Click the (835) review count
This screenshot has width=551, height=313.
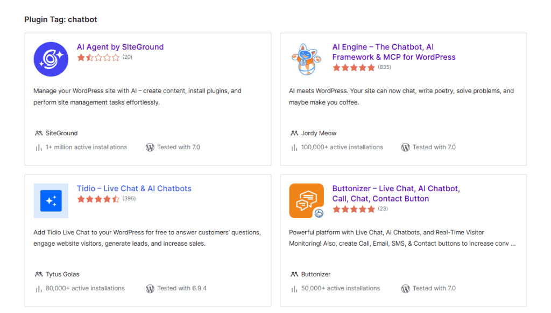(x=384, y=67)
